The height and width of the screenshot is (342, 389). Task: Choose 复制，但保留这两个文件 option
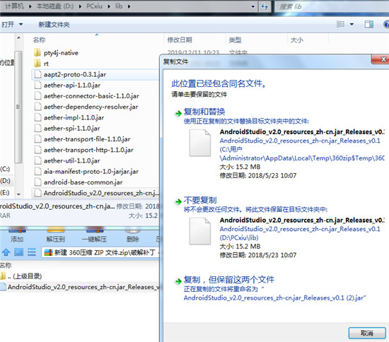(228, 280)
